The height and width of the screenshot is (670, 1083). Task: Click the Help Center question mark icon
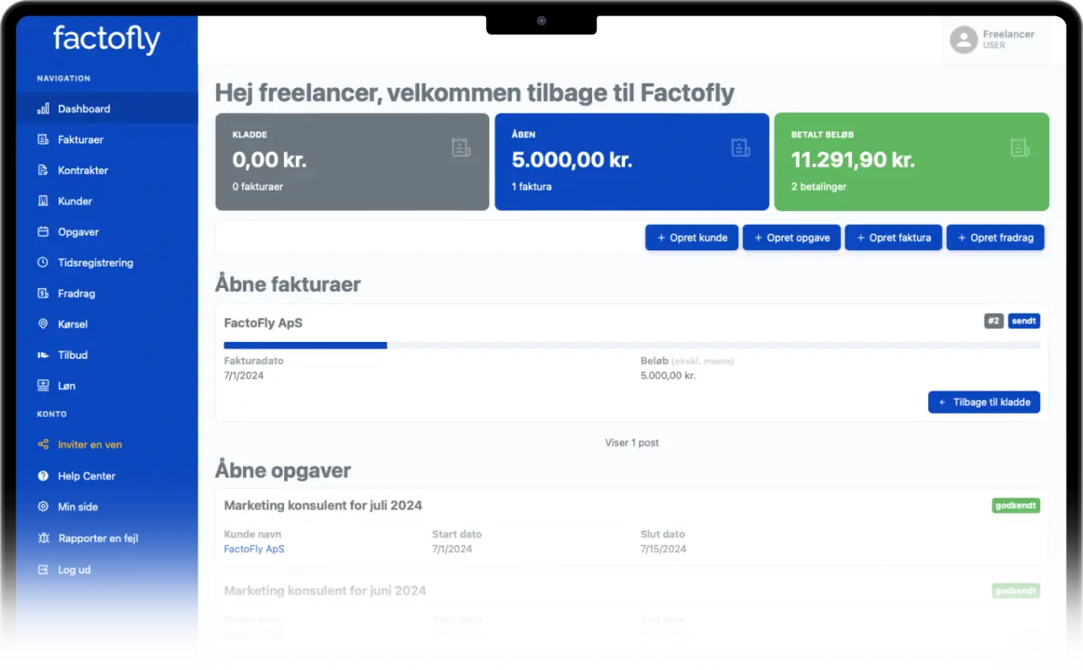click(43, 476)
